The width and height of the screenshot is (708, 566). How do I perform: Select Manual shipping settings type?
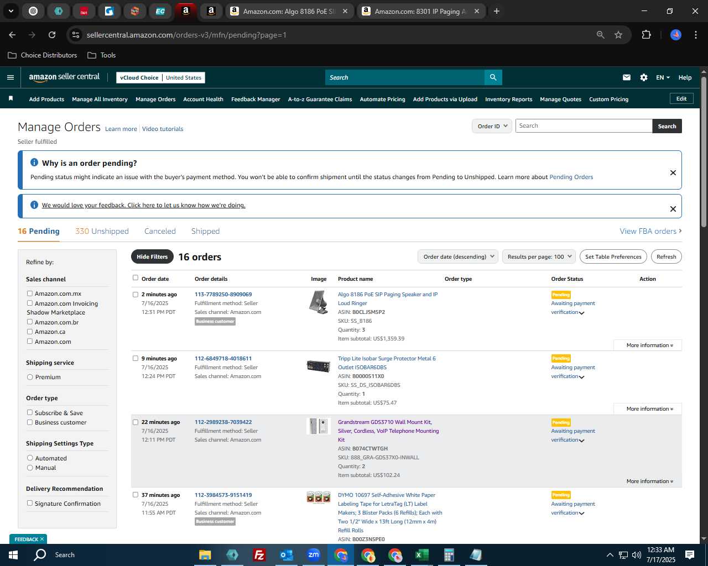30,468
